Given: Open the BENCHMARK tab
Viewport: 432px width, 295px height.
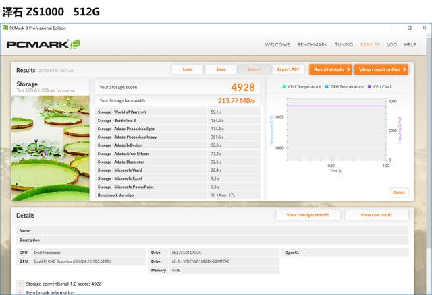Looking at the screenshot, I should pyautogui.click(x=312, y=45).
